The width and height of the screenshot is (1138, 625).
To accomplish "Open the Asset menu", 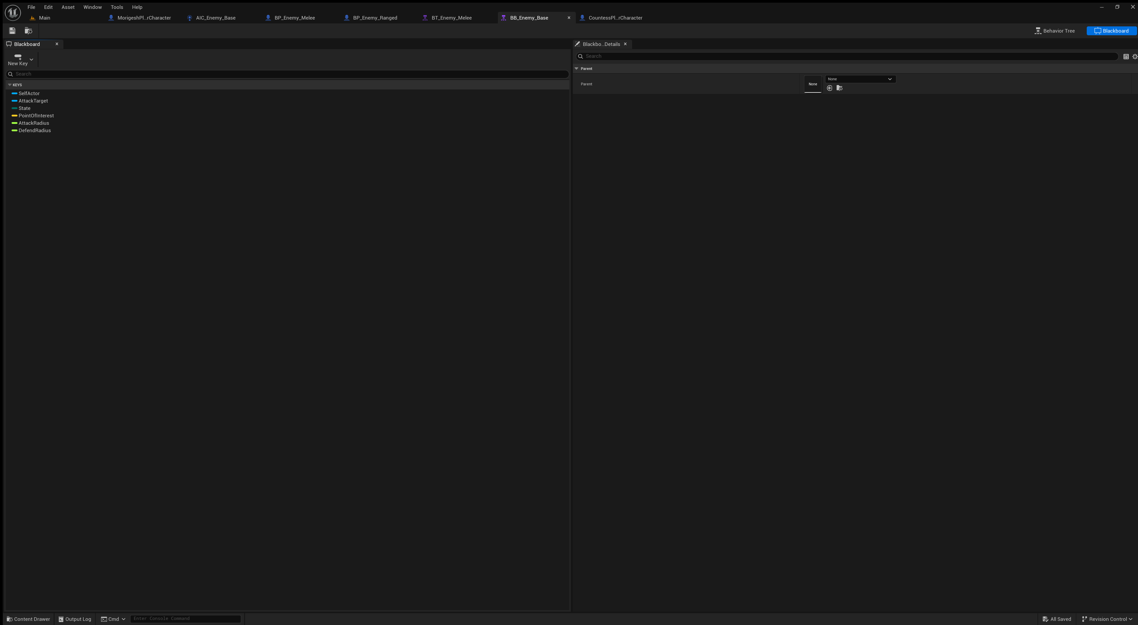I will (x=68, y=7).
